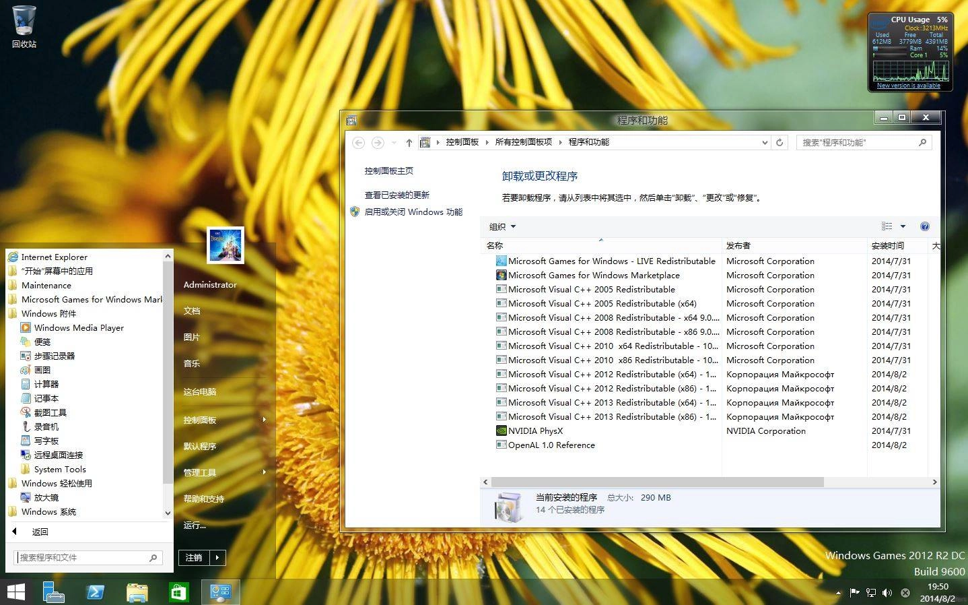Collapse the Windows 附件 folder

[x=42, y=313]
